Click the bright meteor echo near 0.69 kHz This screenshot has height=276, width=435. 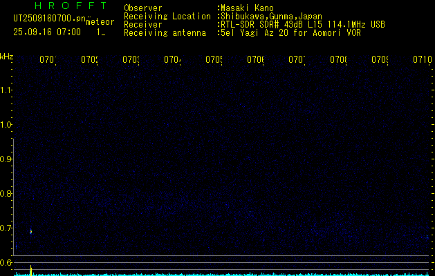(x=31, y=231)
